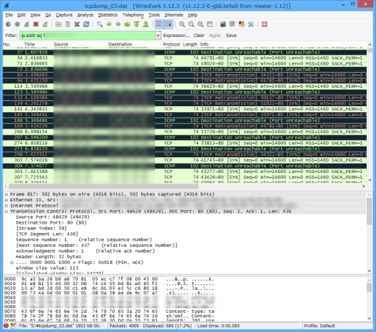The image size is (376, 332).
Task: Toggle packet list colorization
Action: (159, 24)
